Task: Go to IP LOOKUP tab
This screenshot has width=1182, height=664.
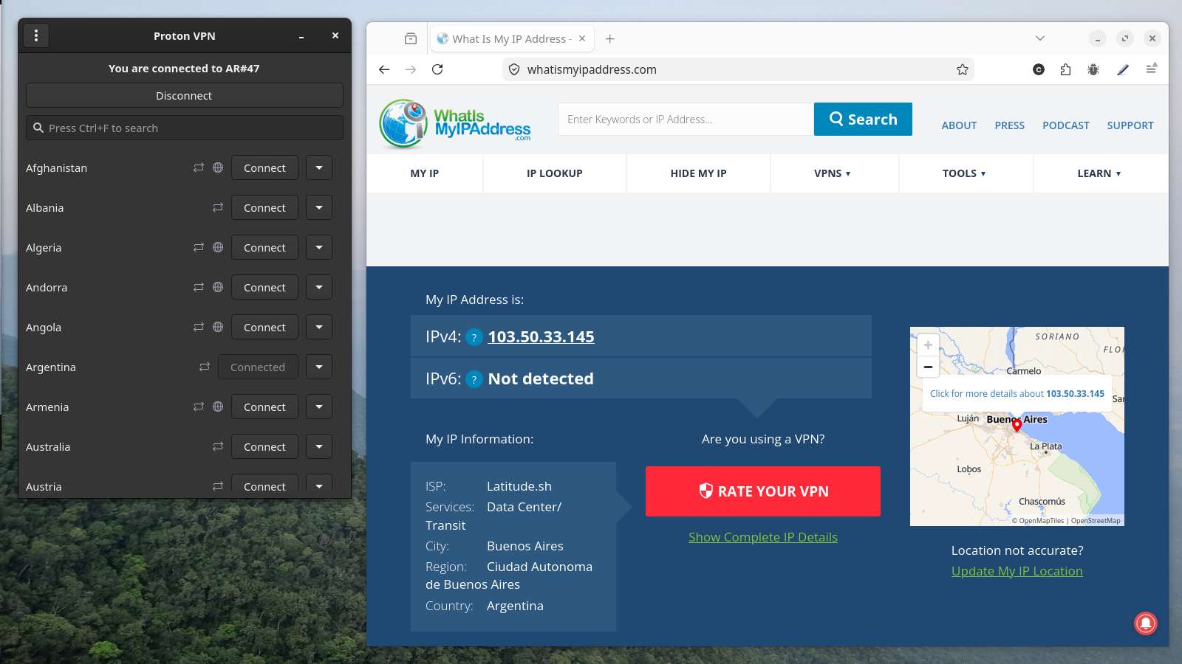Action: coord(554,173)
